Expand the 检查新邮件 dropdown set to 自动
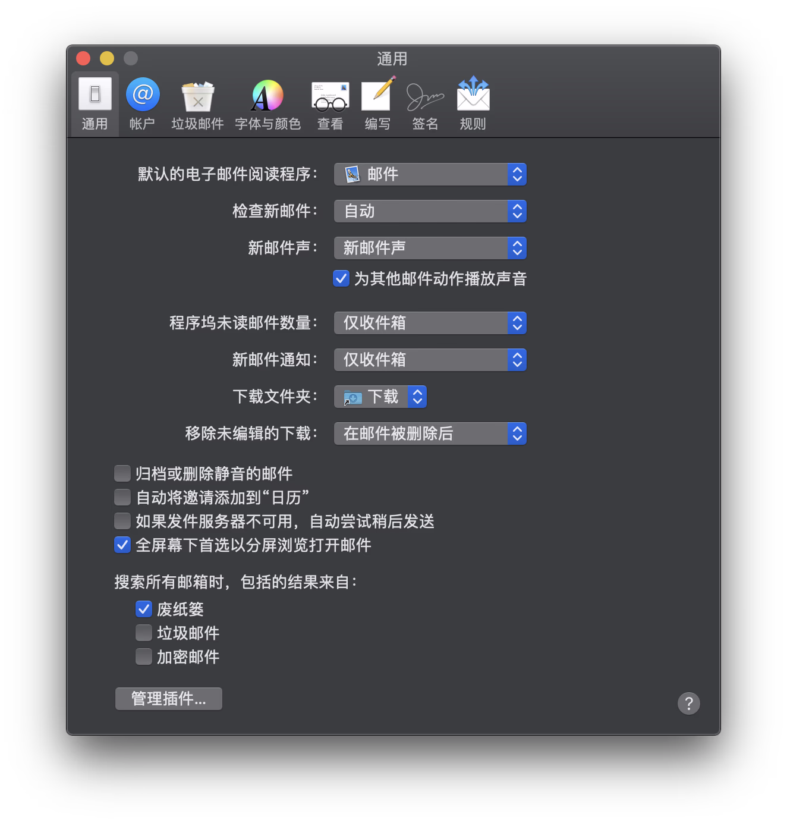Image resolution: width=787 pixels, height=823 pixels. 430,211
